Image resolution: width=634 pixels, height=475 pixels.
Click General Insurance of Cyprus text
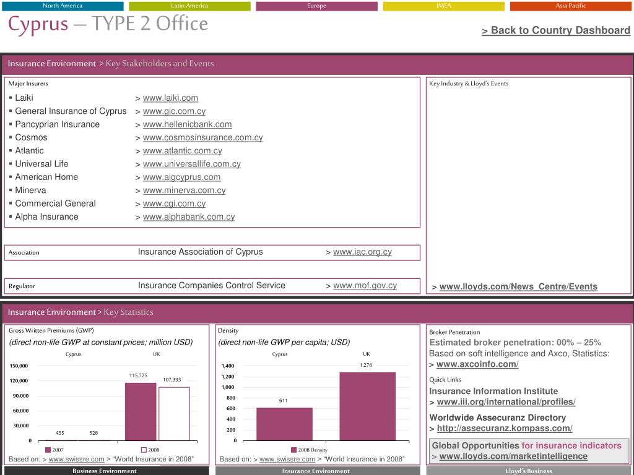71,111
